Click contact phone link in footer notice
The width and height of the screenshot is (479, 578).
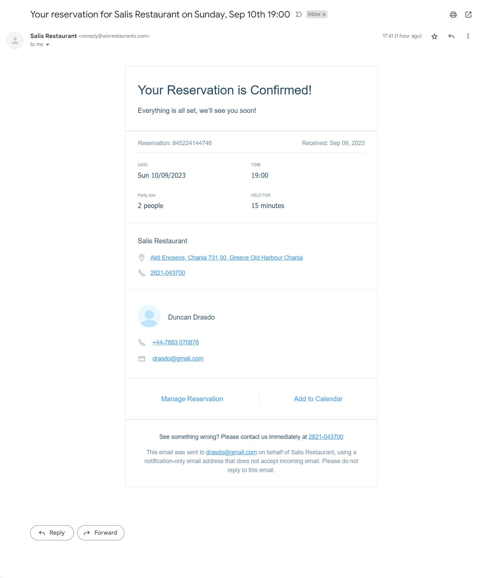coord(326,437)
